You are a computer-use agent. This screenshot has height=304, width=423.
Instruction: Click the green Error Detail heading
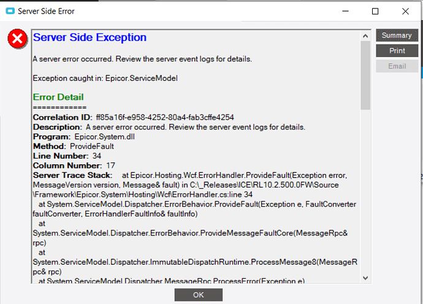(58, 97)
